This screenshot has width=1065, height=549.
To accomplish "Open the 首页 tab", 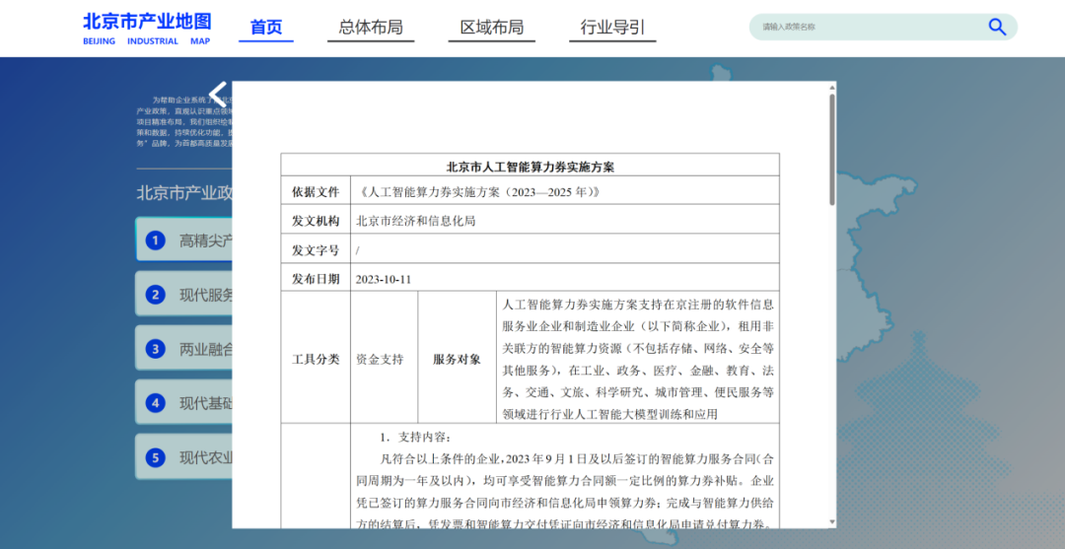I will click(x=265, y=28).
